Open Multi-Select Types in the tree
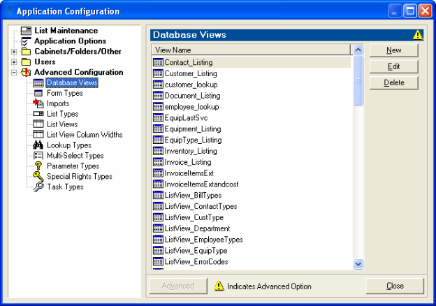The width and height of the screenshot is (436, 306). click(75, 156)
